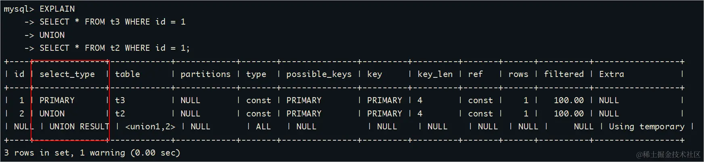The height and width of the screenshot is (162, 704).
Task: Click the t3 cell in table column
Action: [x=120, y=100]
